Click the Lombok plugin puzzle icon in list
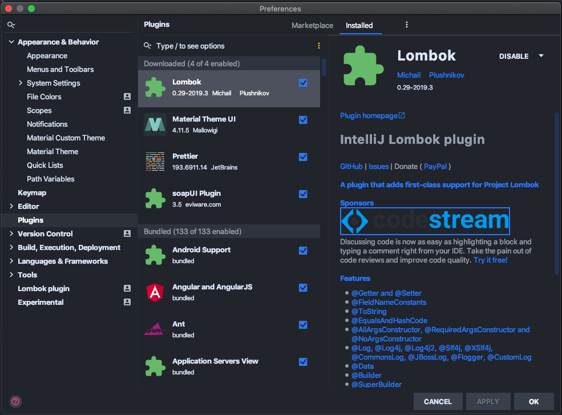Viewport: 562px width, 415px height. pos(155,87)
